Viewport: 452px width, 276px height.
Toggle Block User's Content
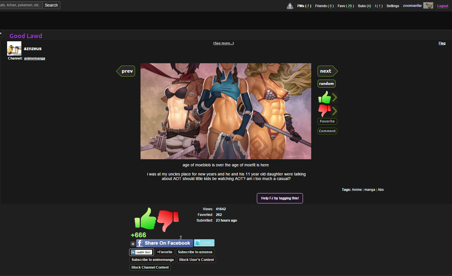click(197, 260)
